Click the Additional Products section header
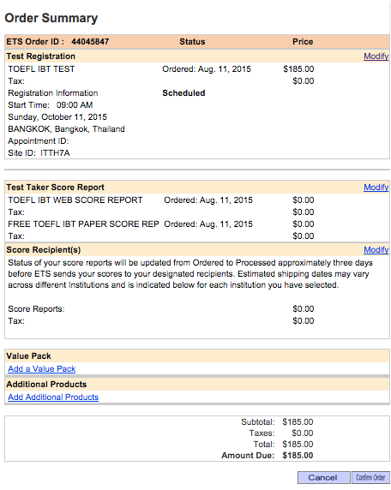The height and width of the screenshot is (490, 391). [197, 384]
